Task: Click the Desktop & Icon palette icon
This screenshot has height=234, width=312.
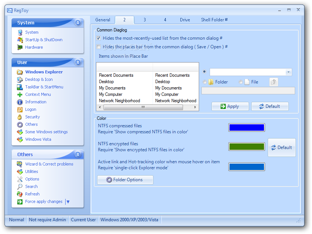Action: tap(20, 79)
